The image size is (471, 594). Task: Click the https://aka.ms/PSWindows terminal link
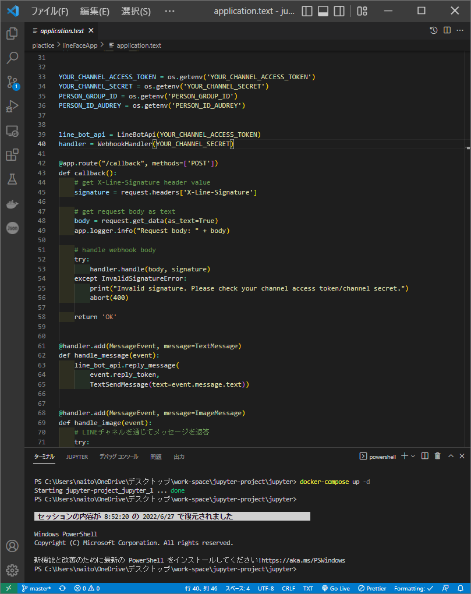303,560
